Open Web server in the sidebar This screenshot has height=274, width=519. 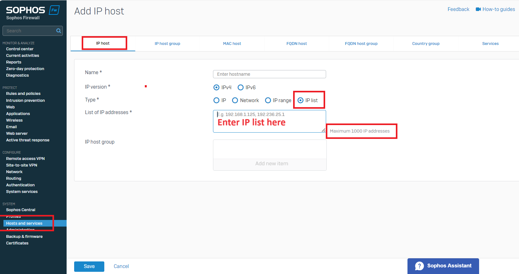tap(17, 134)
